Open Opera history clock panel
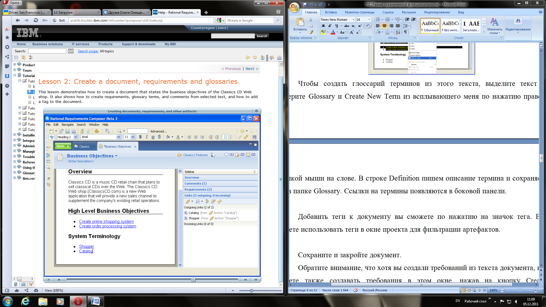The width and height of the screenshot is (546, 307). tap(7, 86)
